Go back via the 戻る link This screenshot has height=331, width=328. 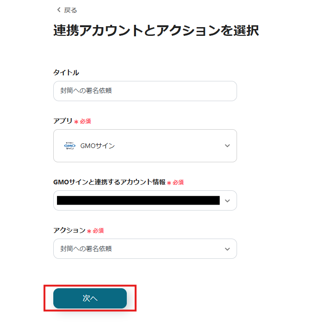(x=70, y=10)
